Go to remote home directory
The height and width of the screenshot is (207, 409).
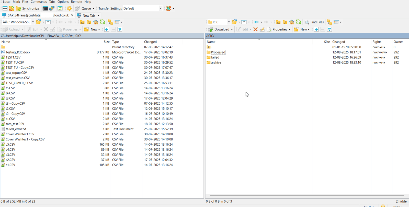pyautogui.click(x=291, y=22)
